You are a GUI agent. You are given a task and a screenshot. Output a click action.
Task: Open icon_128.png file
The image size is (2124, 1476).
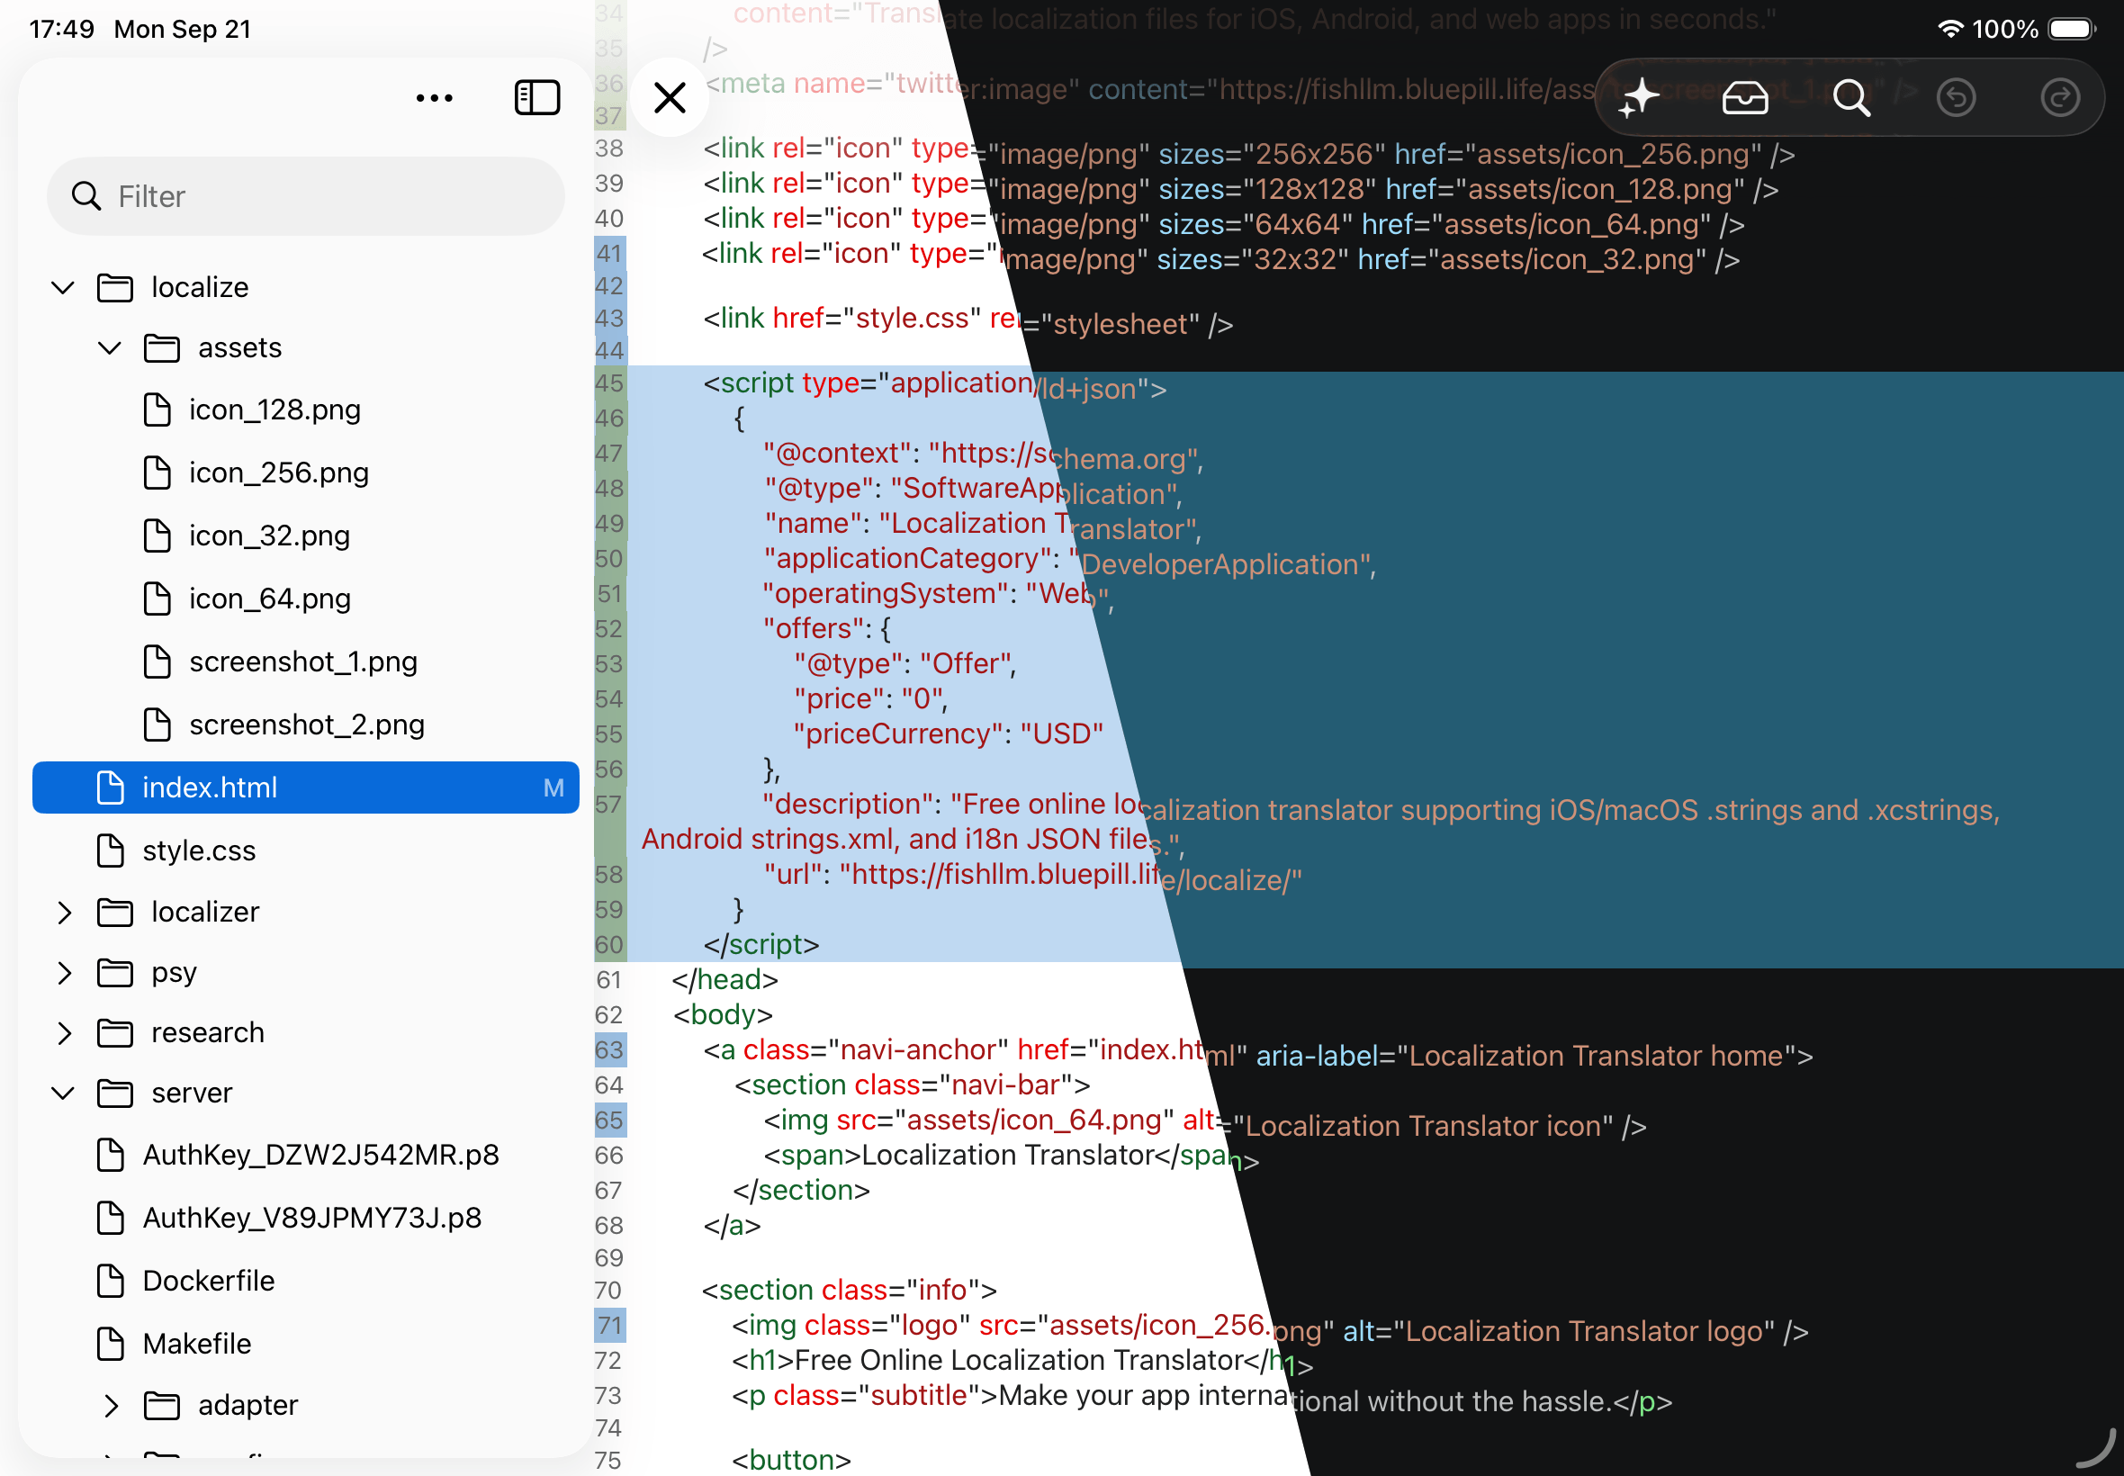(x=251, y=409)
